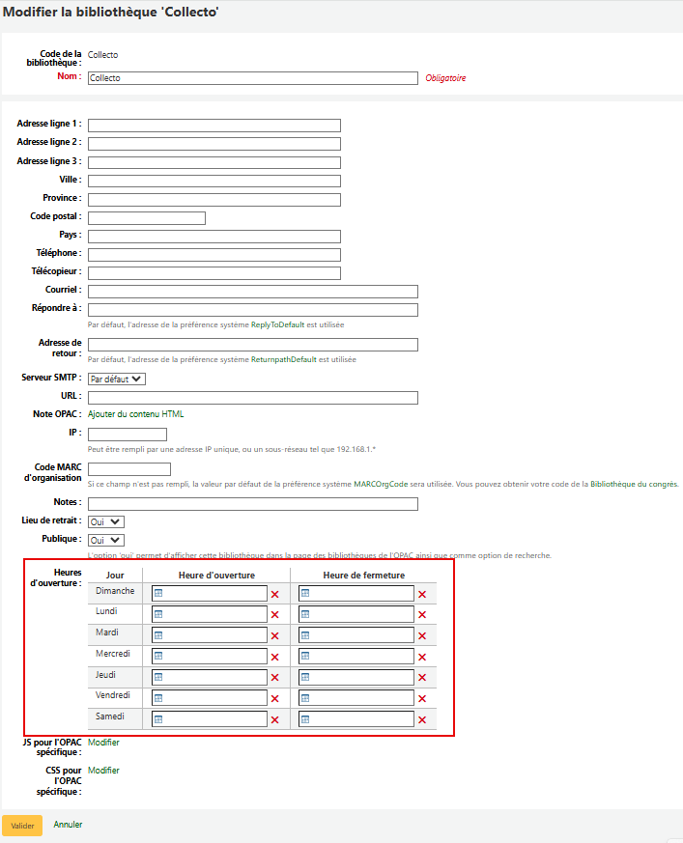
Task: Open the Publique dropdown
Action: click(x=106, y=541)
